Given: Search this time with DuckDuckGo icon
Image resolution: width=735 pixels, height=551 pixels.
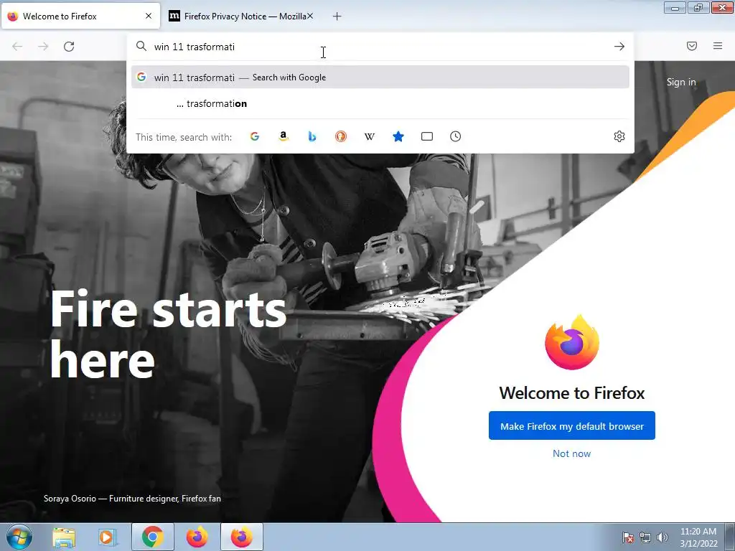Looking at the screenshot, I should coord(341,136).
